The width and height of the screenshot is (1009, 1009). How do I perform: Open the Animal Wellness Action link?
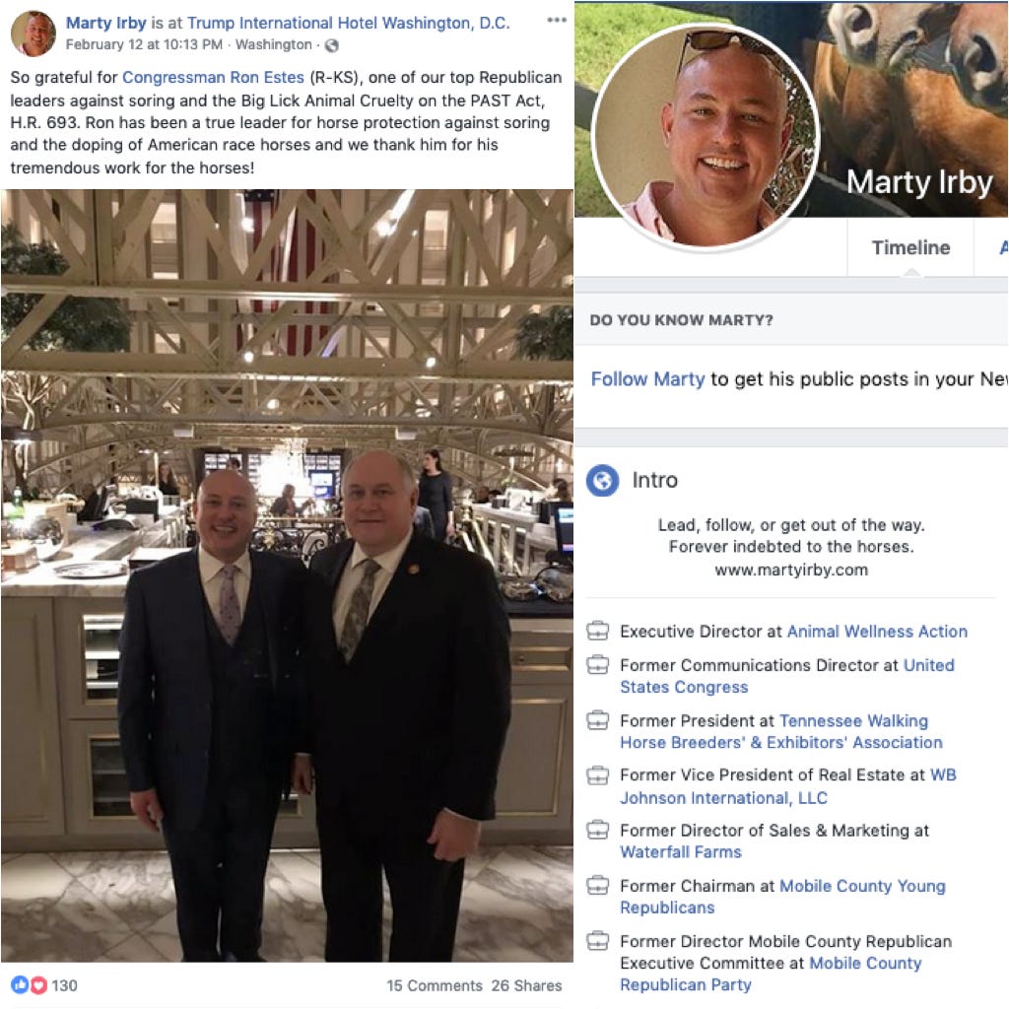[x=877, y=632]
